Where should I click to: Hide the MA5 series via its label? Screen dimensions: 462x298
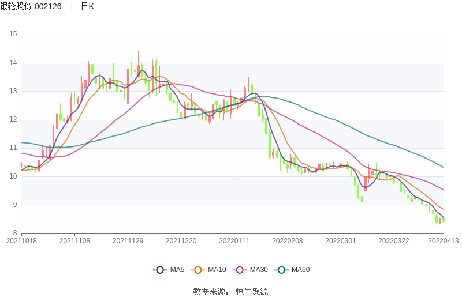[177, 270]
